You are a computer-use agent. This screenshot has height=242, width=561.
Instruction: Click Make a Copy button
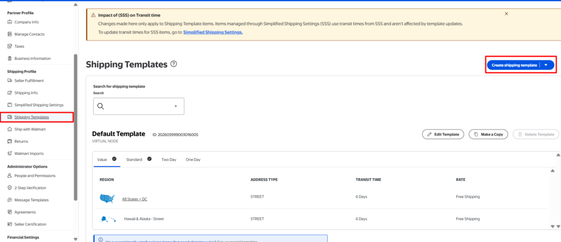(488, 134)
